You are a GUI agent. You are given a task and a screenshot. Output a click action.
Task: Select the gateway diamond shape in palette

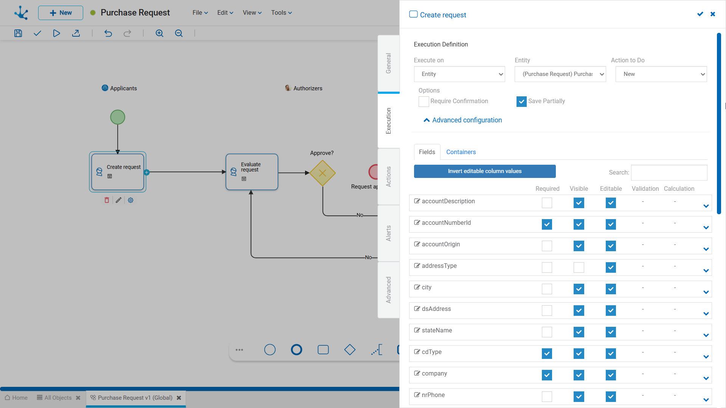click(x=350, y=350)
